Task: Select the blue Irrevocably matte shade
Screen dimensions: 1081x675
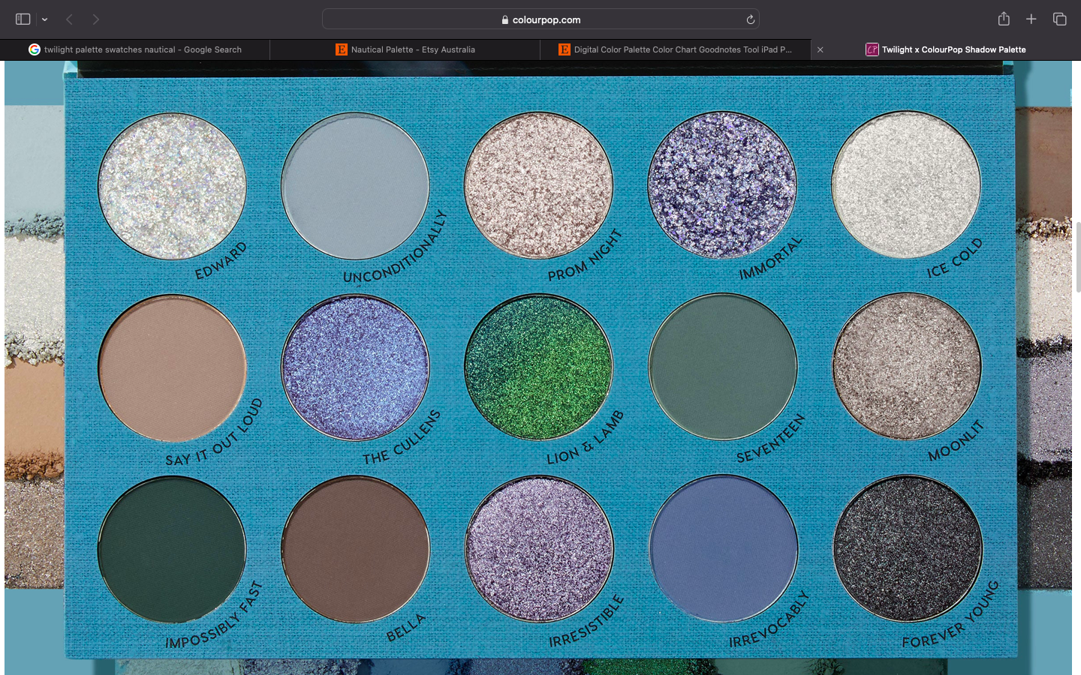Action: tap(723, 548)
